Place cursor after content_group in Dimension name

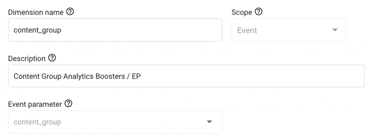tap(61, 30)
